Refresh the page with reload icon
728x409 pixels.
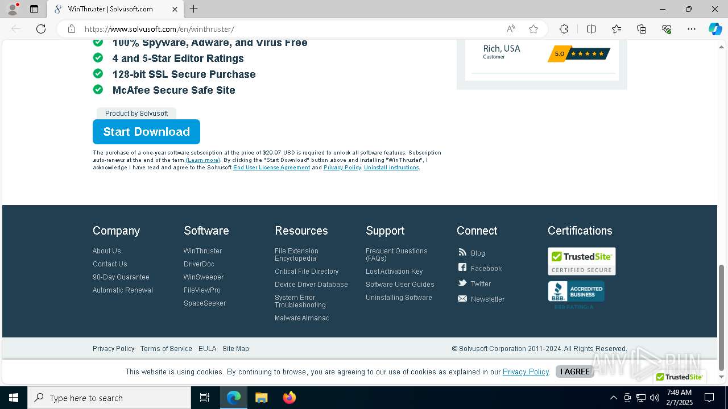(x=41, y=29)
